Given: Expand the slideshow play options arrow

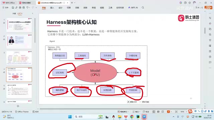Looking at the screenshot, I should click(171, 112).
